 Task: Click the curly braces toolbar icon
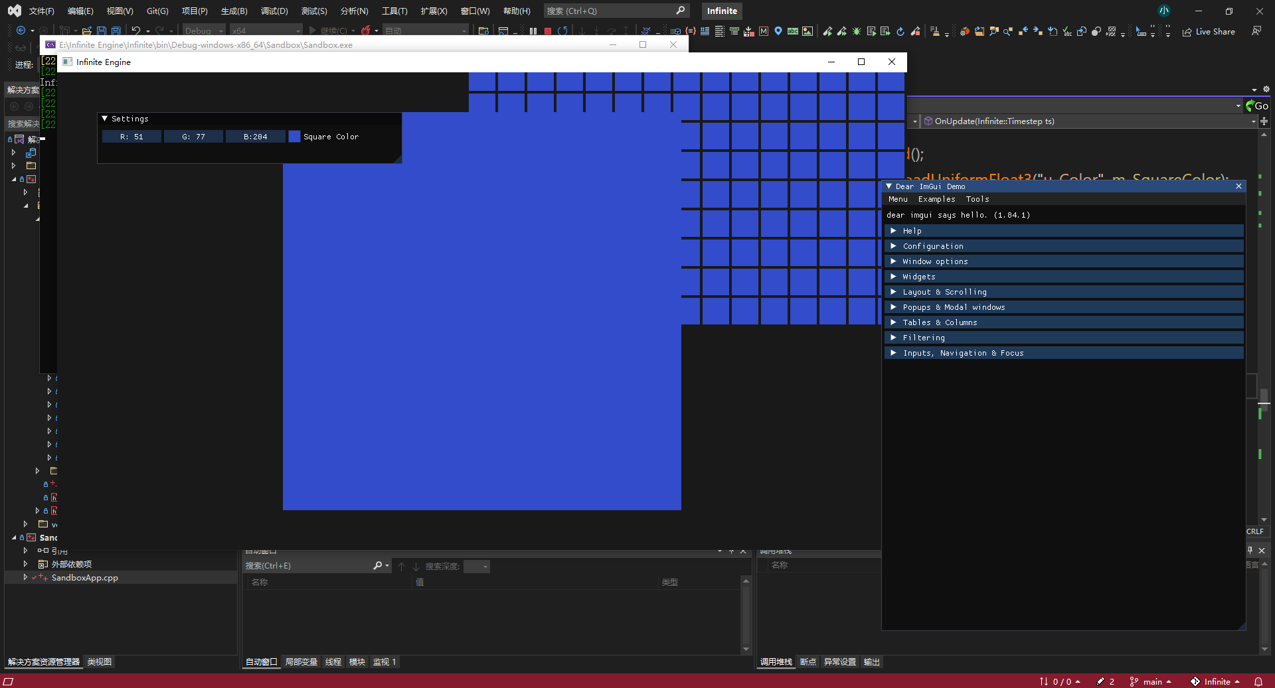pos(691,31)
